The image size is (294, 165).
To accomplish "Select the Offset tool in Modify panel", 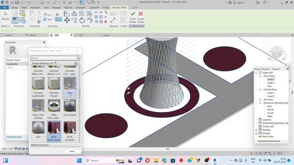I will click(x=74, y=13).
